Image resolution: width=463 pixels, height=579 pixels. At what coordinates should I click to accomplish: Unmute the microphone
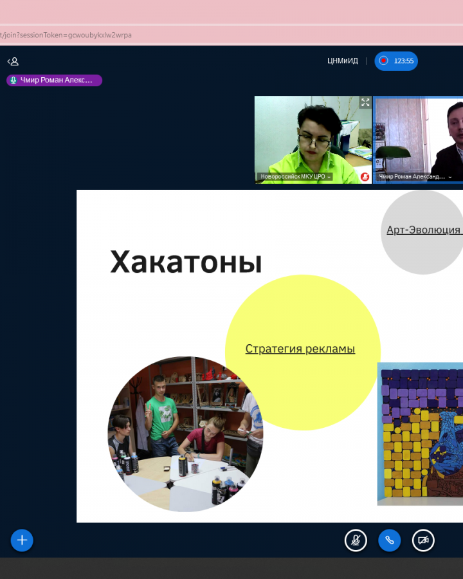click(356, 540)
